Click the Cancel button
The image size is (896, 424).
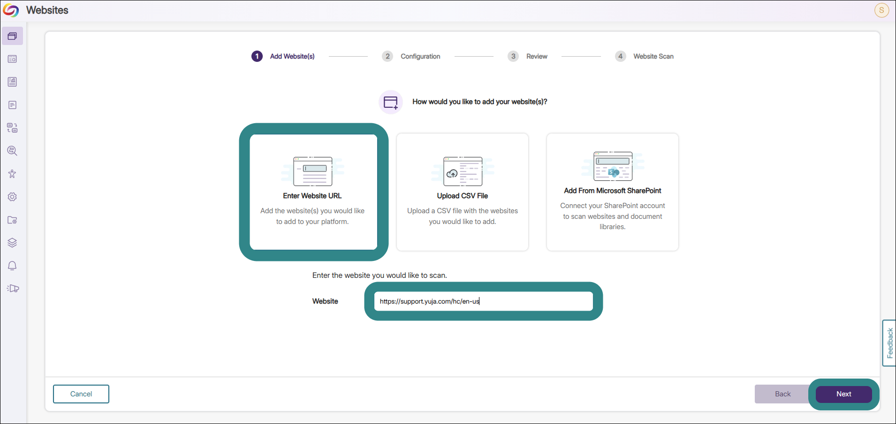81,394
